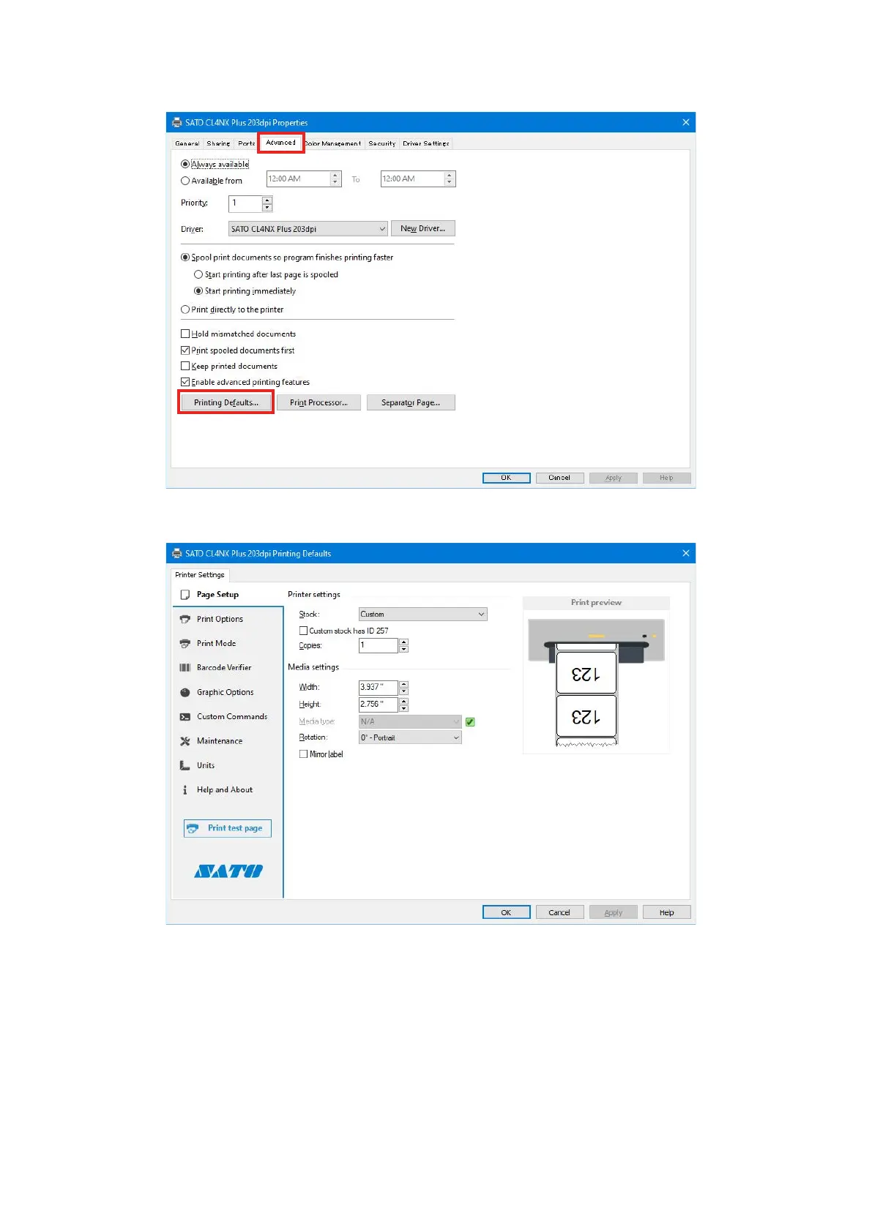Select Start printing immediately
The image size is (872, 1232).
(x=198, y=291)
